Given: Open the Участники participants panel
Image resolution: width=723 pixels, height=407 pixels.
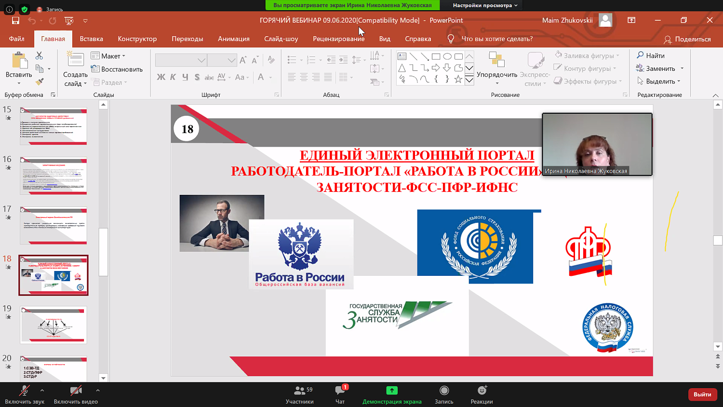Looking at the screenshot, I should coord(300,394).
